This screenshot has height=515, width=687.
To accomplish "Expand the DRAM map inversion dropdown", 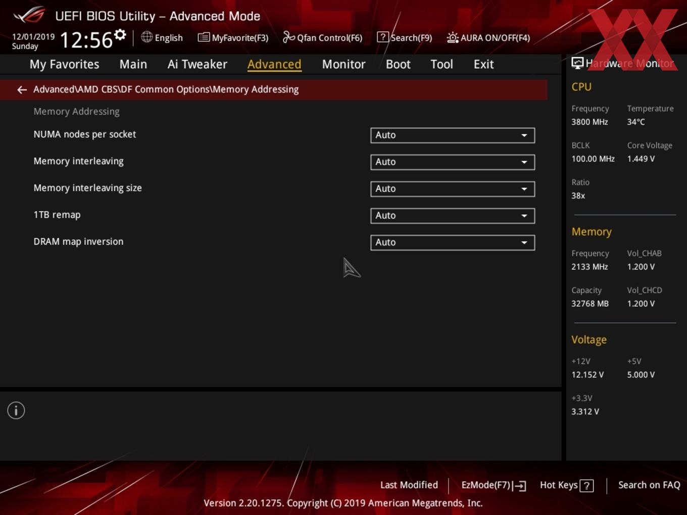I will pyautogui.click(x=453, y=242).
